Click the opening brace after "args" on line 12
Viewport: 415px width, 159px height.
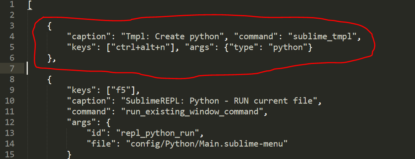tap(107, 123)
